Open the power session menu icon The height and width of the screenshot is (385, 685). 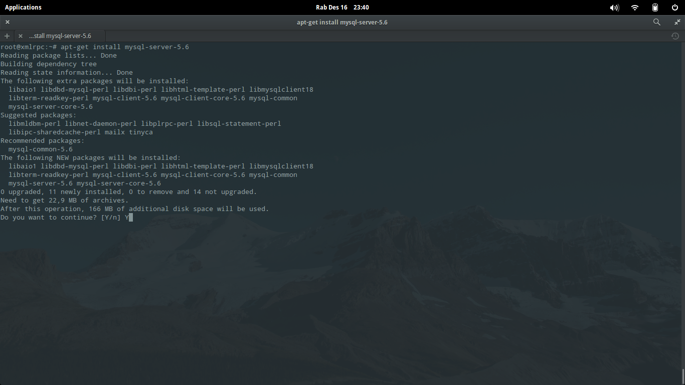click(x=675, y=8)
